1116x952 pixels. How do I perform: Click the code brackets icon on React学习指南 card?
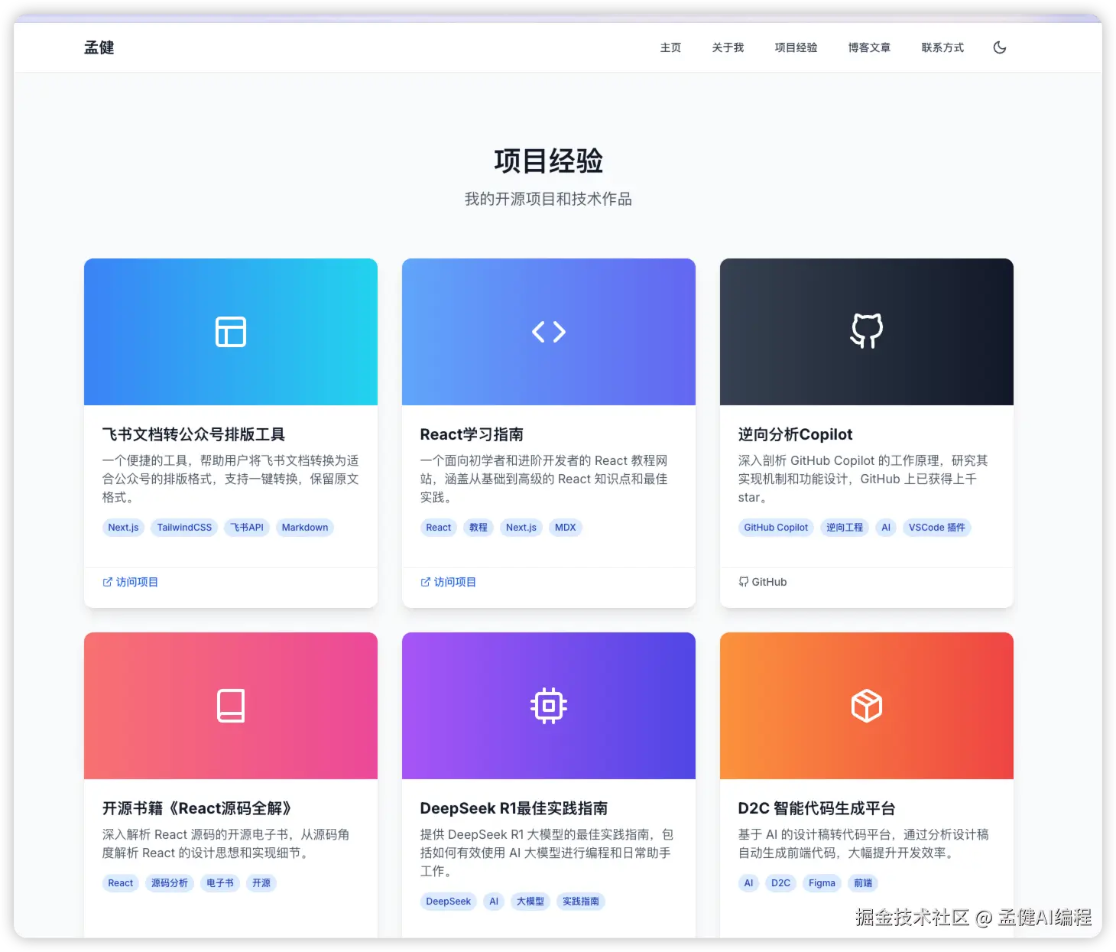[x=549, y=332]
